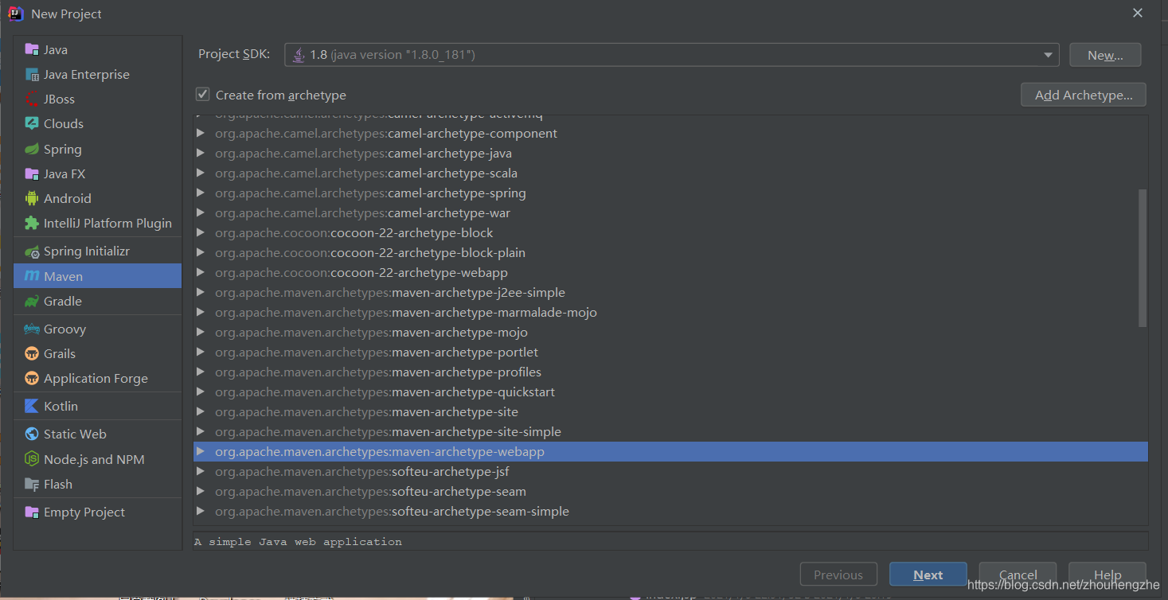Click the Android robot icon
Screen dimensions: 1168x600
coord(32,198)
